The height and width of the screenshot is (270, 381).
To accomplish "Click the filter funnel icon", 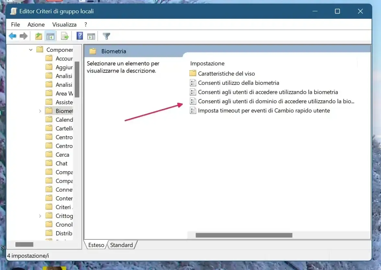I will click(x=106, y=36).
